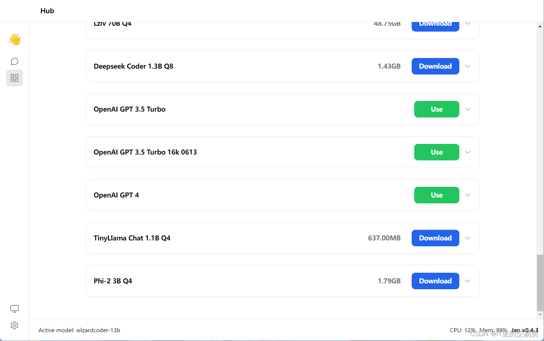Click the Phi-2 3B Q4 name

tap(113, 281)
